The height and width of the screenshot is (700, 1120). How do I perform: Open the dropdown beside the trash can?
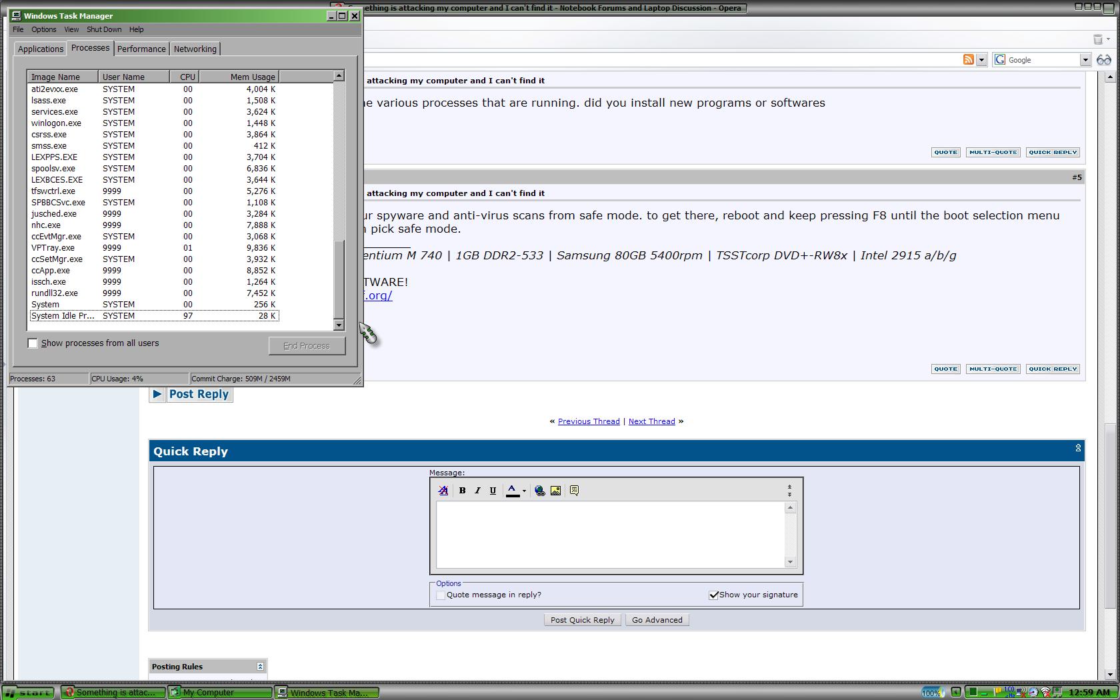tap(1108, 39)
